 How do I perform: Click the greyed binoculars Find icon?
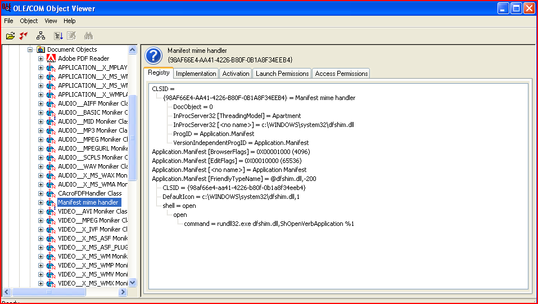[88, 36]
